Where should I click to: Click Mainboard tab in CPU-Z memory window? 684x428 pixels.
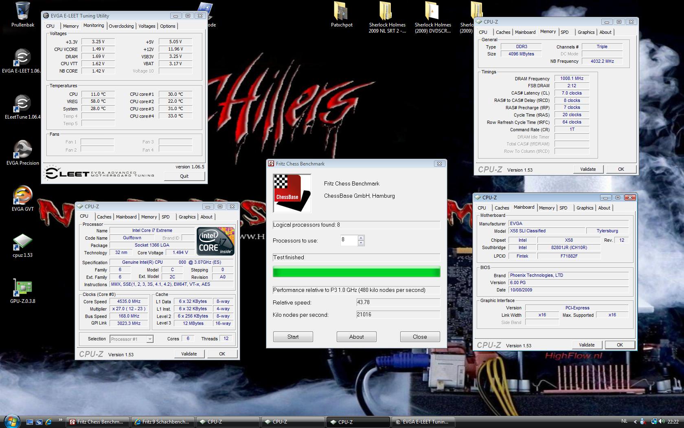[x=525, y=32]
